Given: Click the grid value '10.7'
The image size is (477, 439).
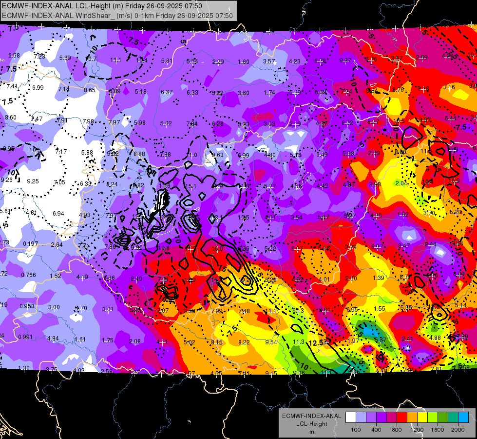Looking at the screenshot, I should (x=91, y=59).
